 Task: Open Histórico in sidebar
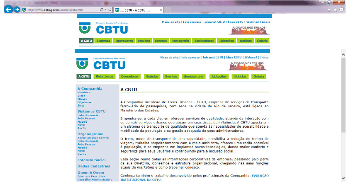click(x=84, y=92)
